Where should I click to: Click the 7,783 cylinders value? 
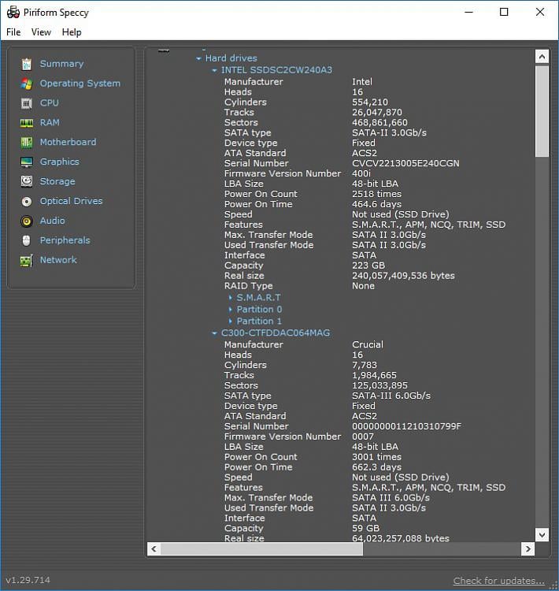pos(365,365)
